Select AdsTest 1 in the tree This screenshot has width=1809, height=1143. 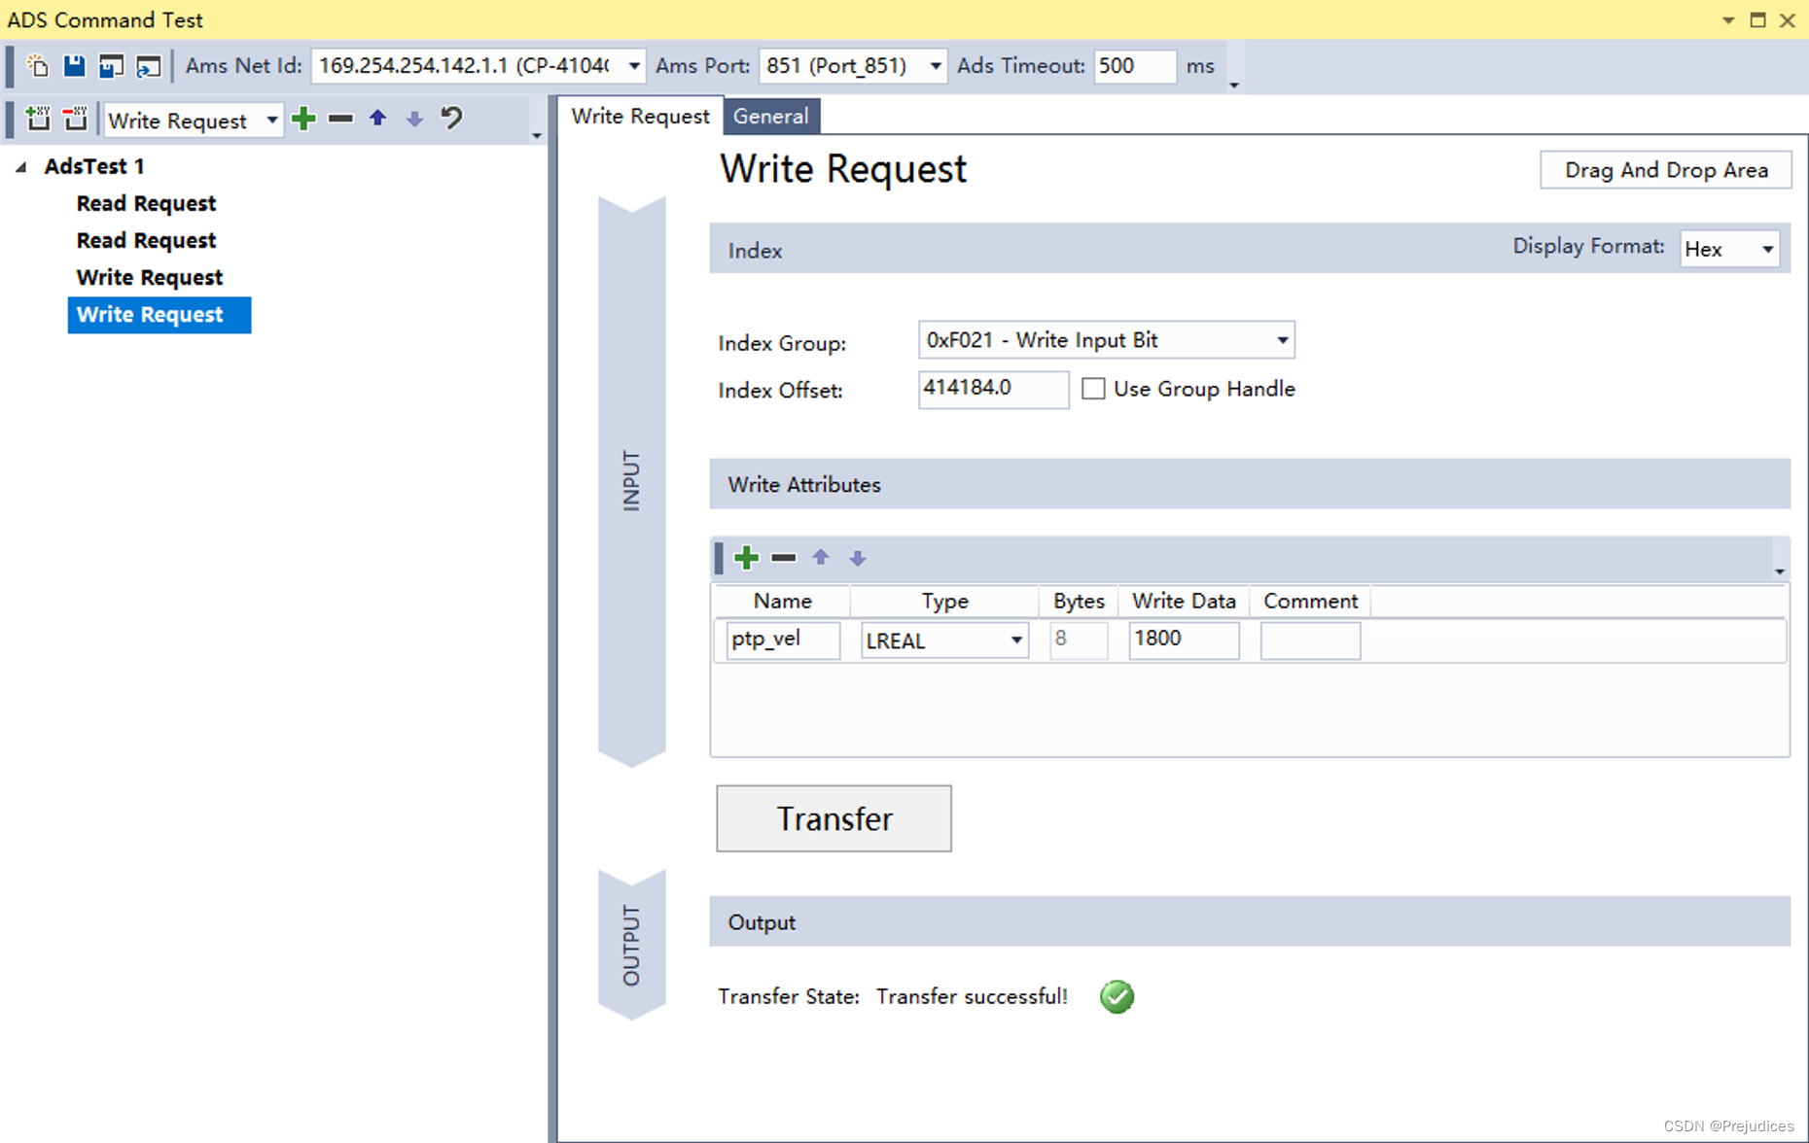click(x=94, y=166)
